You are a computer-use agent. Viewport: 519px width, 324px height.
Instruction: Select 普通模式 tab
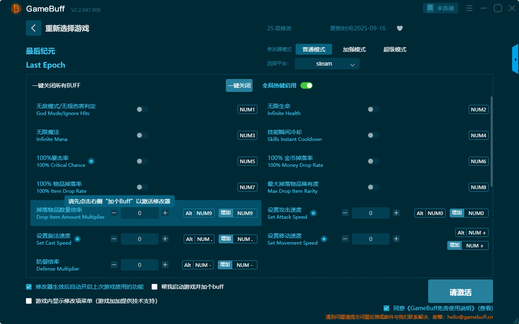click(x=314, y=49)
